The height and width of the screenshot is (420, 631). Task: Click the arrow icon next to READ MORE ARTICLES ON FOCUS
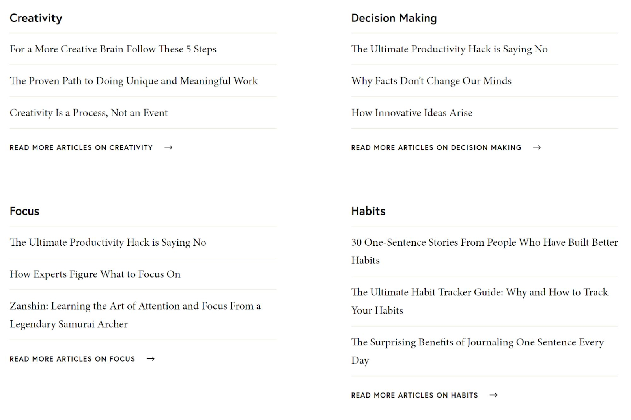pyautogui.click(x=151, y=359)
